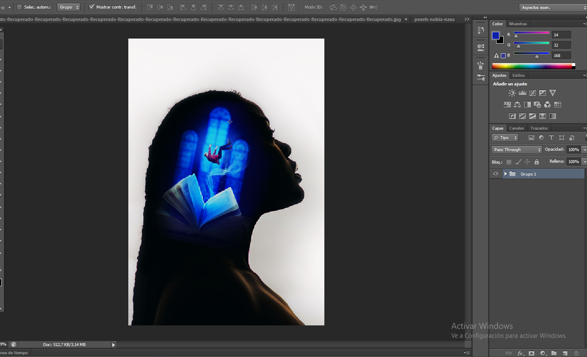Viewport: 587px width, 357px height.
Task: Toggle lock all padlock icon
Action: 537,162
